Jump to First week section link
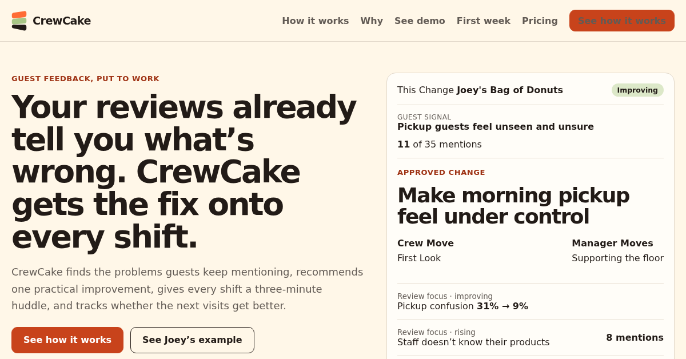This screenshot has width=686, height=359. 484,21
